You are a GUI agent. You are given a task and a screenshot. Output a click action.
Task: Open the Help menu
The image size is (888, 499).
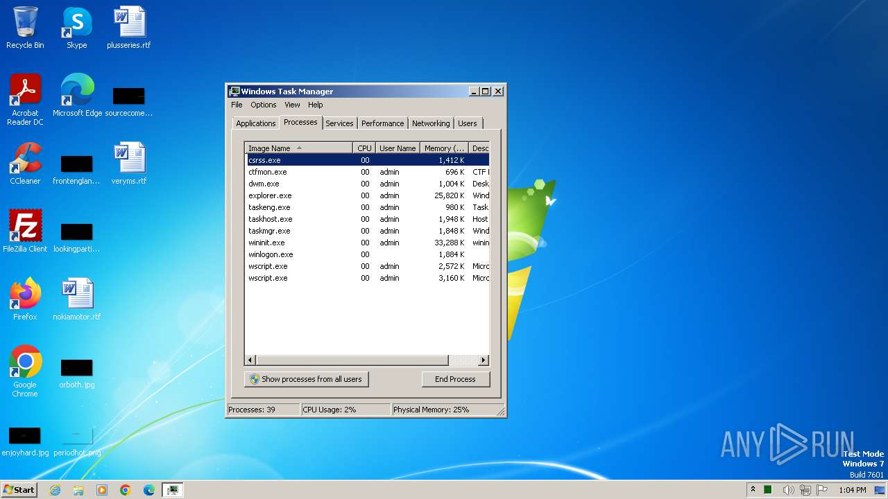coord(316,105)
